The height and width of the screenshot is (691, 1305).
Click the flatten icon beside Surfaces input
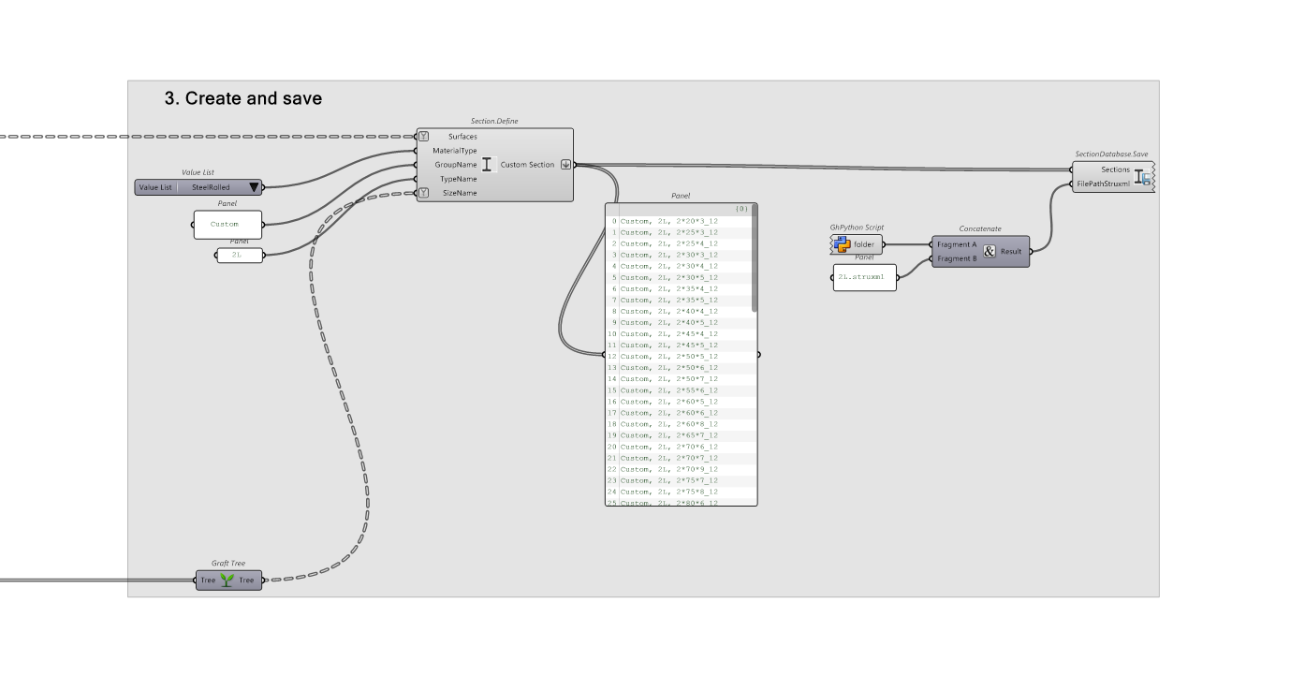tap(424, 137)
